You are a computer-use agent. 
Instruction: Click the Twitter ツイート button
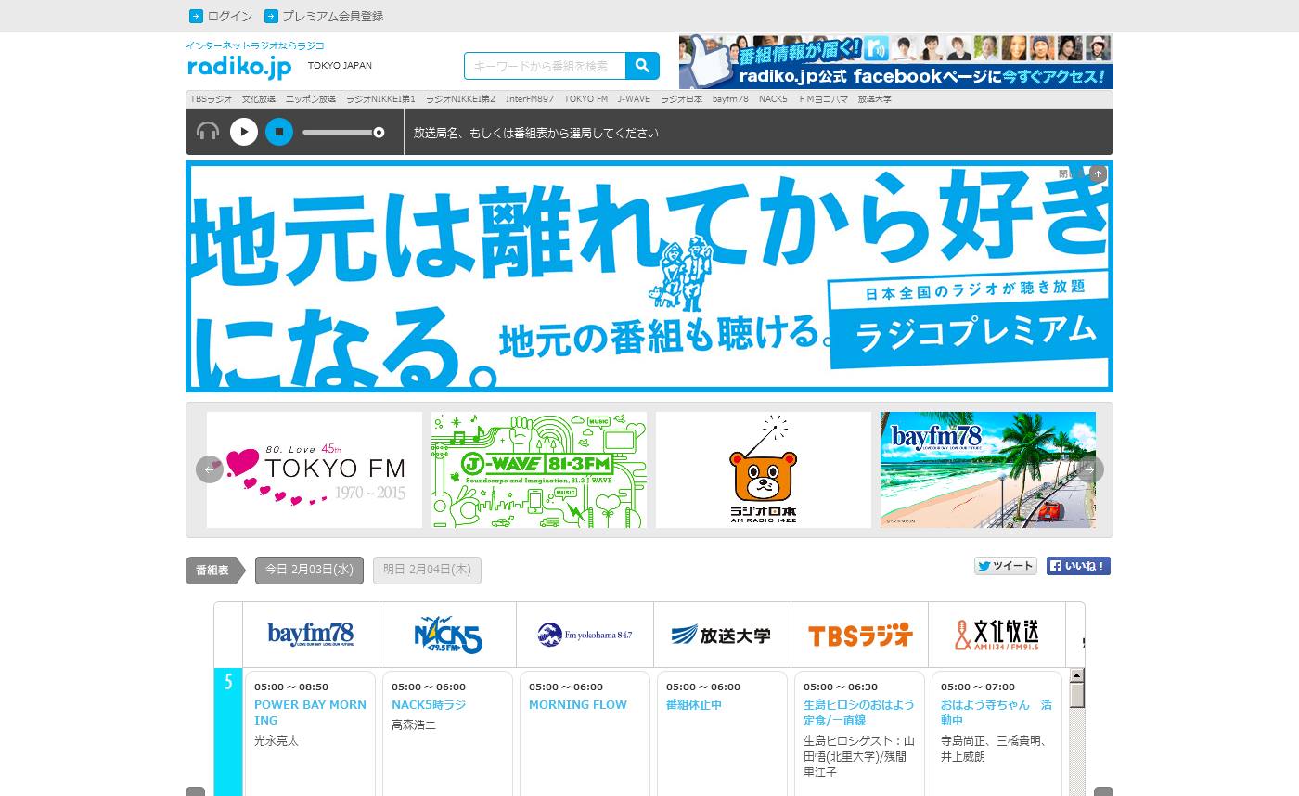pyautogui.click(x=1006, y=566)
